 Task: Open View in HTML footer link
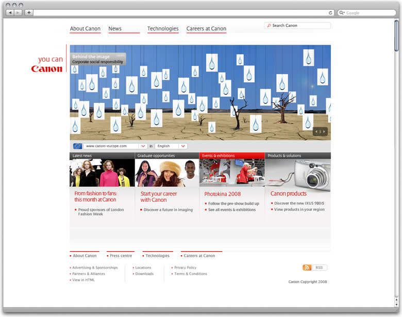(x=83, y=280)
